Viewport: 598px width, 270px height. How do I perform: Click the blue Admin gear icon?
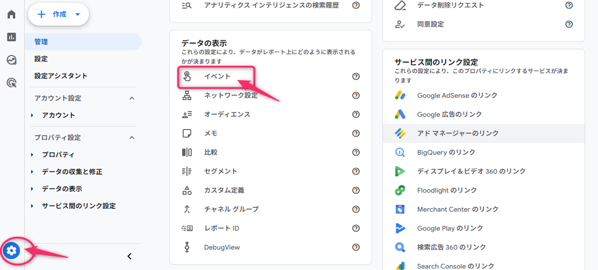pyautogui.click(x=12, y=250)
